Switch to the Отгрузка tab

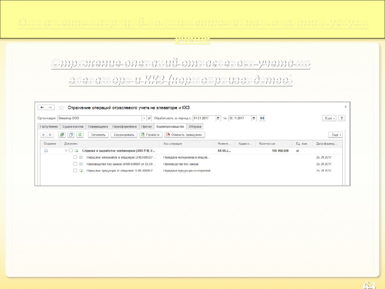coord(195,126)
